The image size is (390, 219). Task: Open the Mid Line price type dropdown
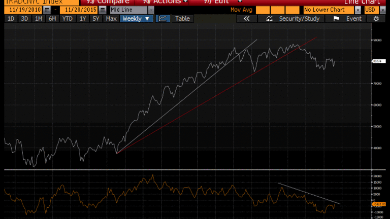[151, 10]
